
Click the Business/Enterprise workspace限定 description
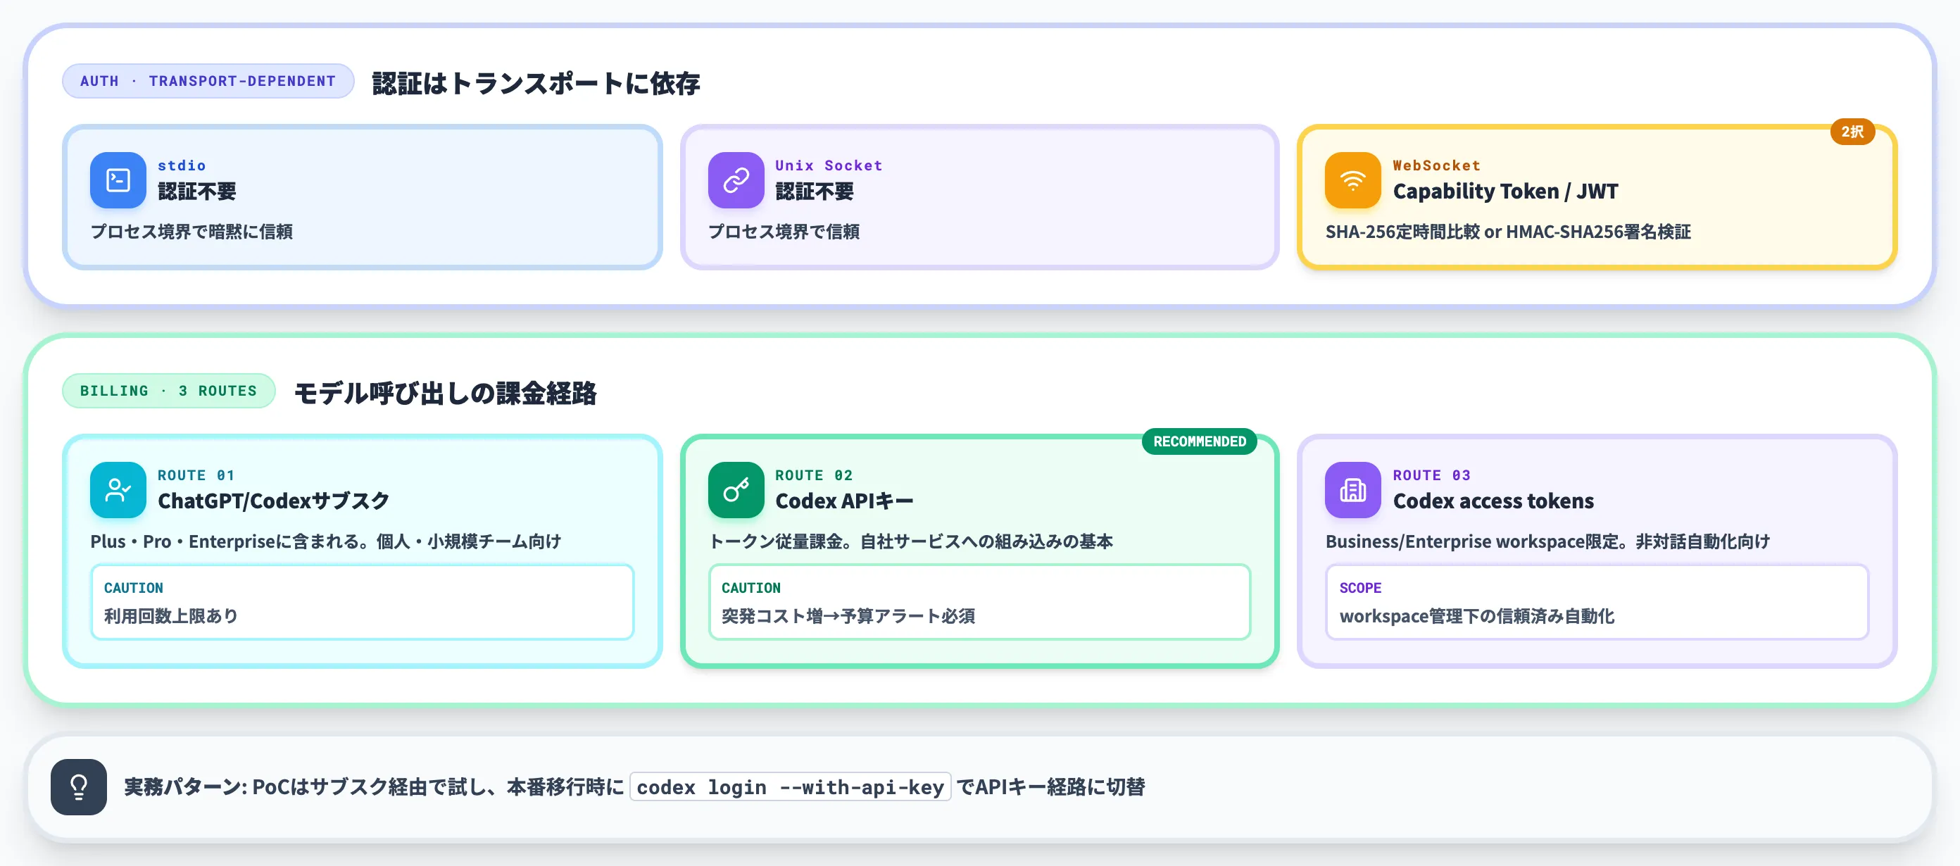pos(1547,541)
